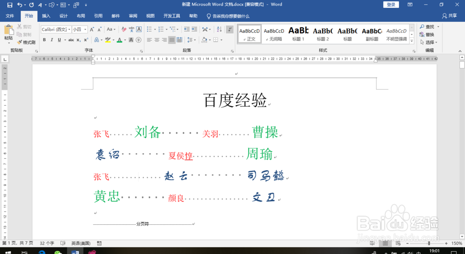Open the enclosed character (字) tool

[x=139, y=40]
